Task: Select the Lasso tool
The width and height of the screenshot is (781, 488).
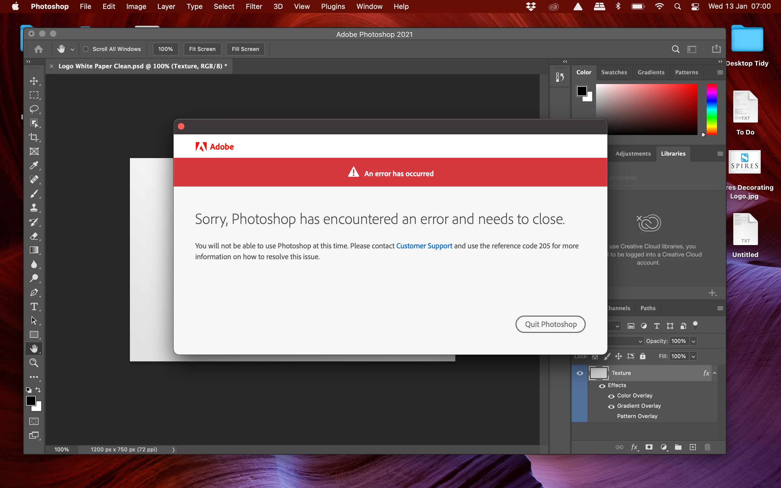Action: (x=34, y=109)
